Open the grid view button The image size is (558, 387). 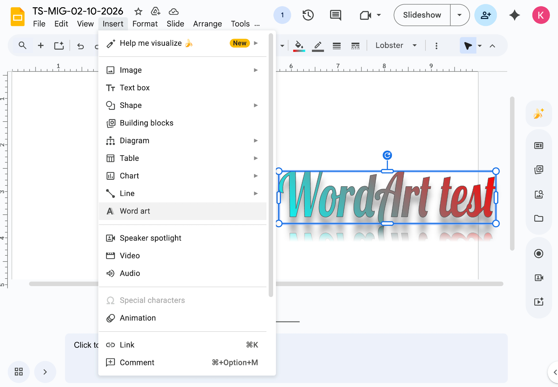point(19,371)
